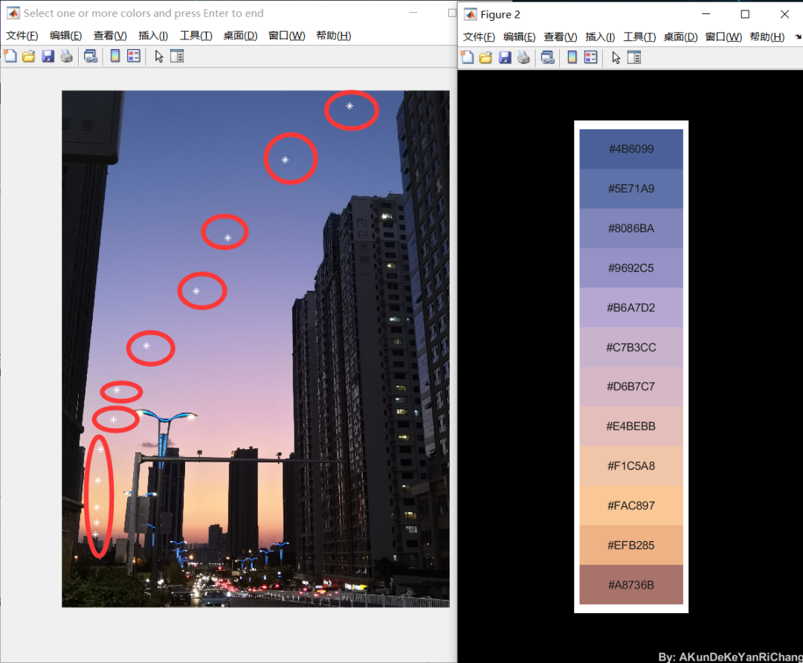
Task: Click the #EFB285 color swatch
Action: coord(631,546)
